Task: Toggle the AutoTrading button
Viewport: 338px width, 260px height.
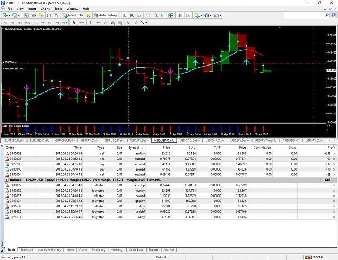Action: pyautogui.click(x=105, y=15)
